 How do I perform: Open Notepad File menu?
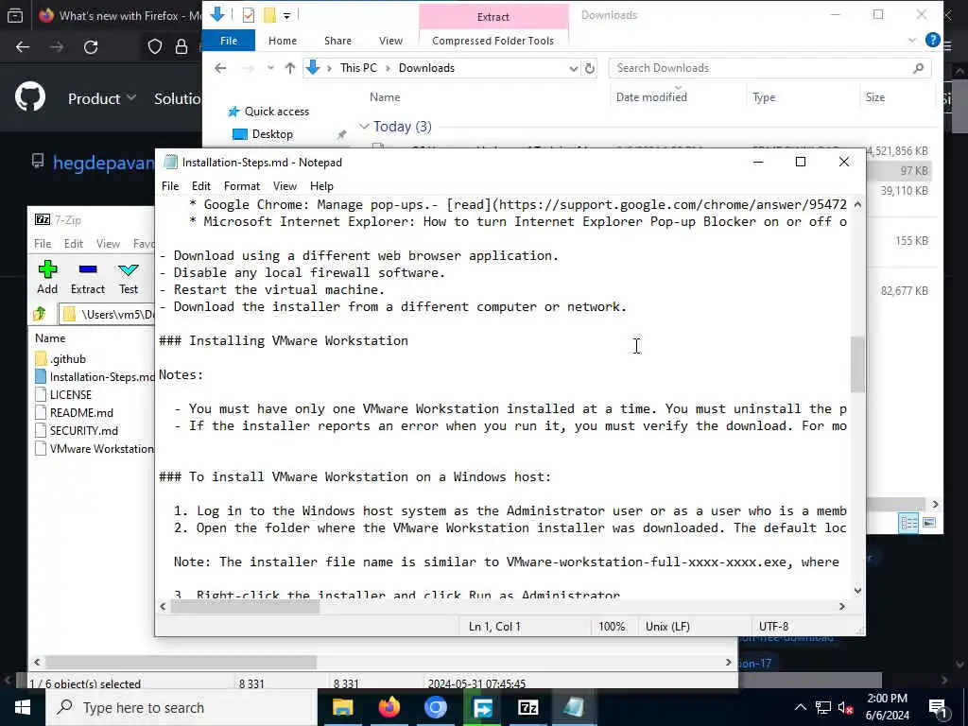(x=170, y=186)
